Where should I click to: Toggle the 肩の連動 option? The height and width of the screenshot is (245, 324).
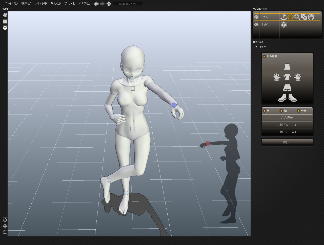[x=265, y=56]
